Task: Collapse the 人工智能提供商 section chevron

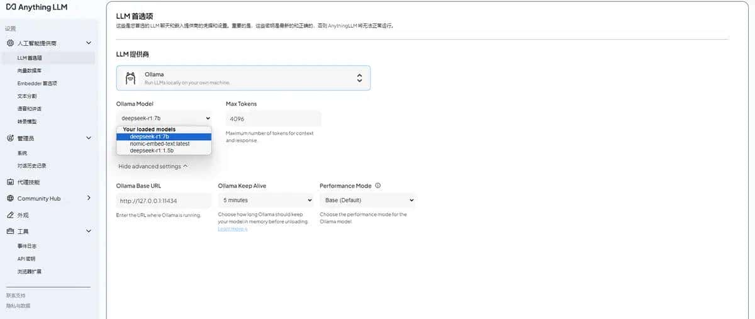Action: point(88,43)
